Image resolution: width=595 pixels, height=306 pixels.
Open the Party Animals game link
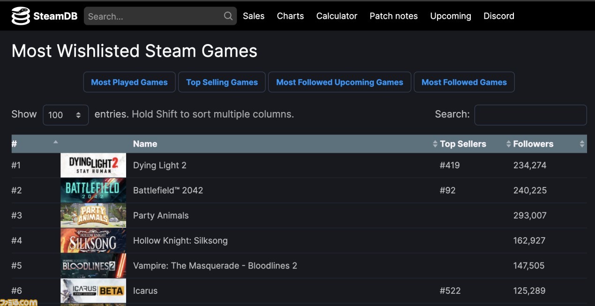[x=161, y=216]
